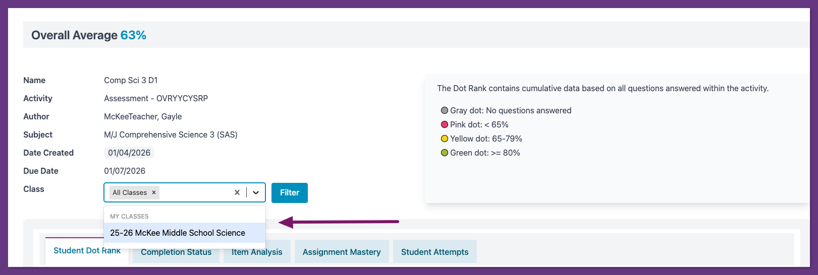Expand the Class dropdown chevron
The image size is (818, 275).
click(256, 192)
